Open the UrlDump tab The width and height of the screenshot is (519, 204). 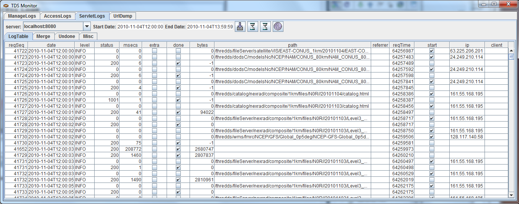coord(123,16)
